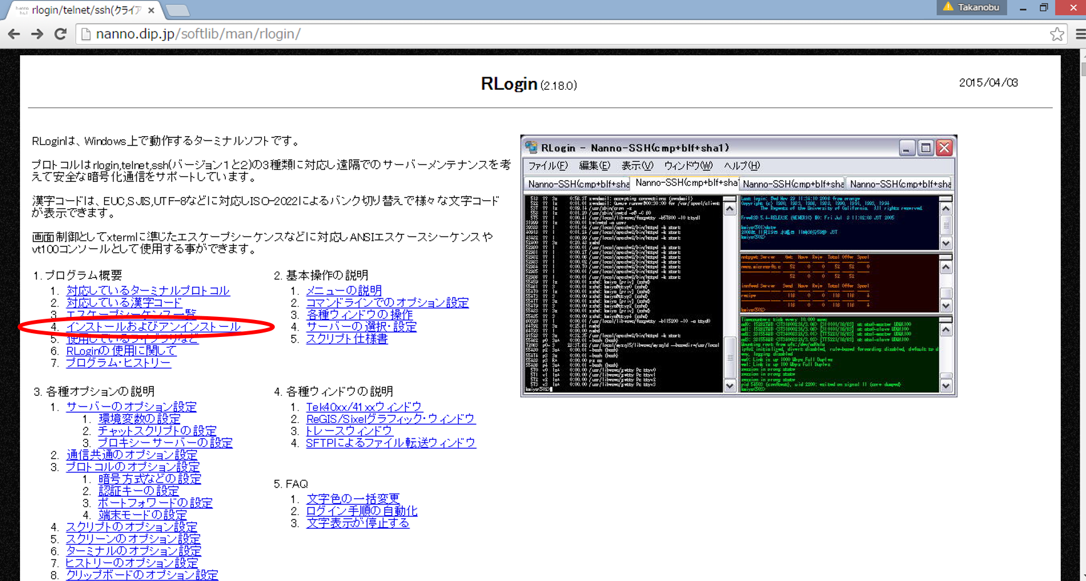Viewport: 1086px width, 581px height.
Task: Open the クリップボードのオプション設定 link
Action: (x=142, y=575)
